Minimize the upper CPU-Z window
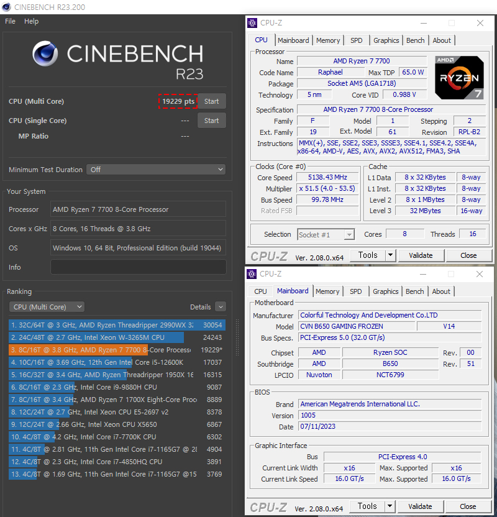 [424, 23]
